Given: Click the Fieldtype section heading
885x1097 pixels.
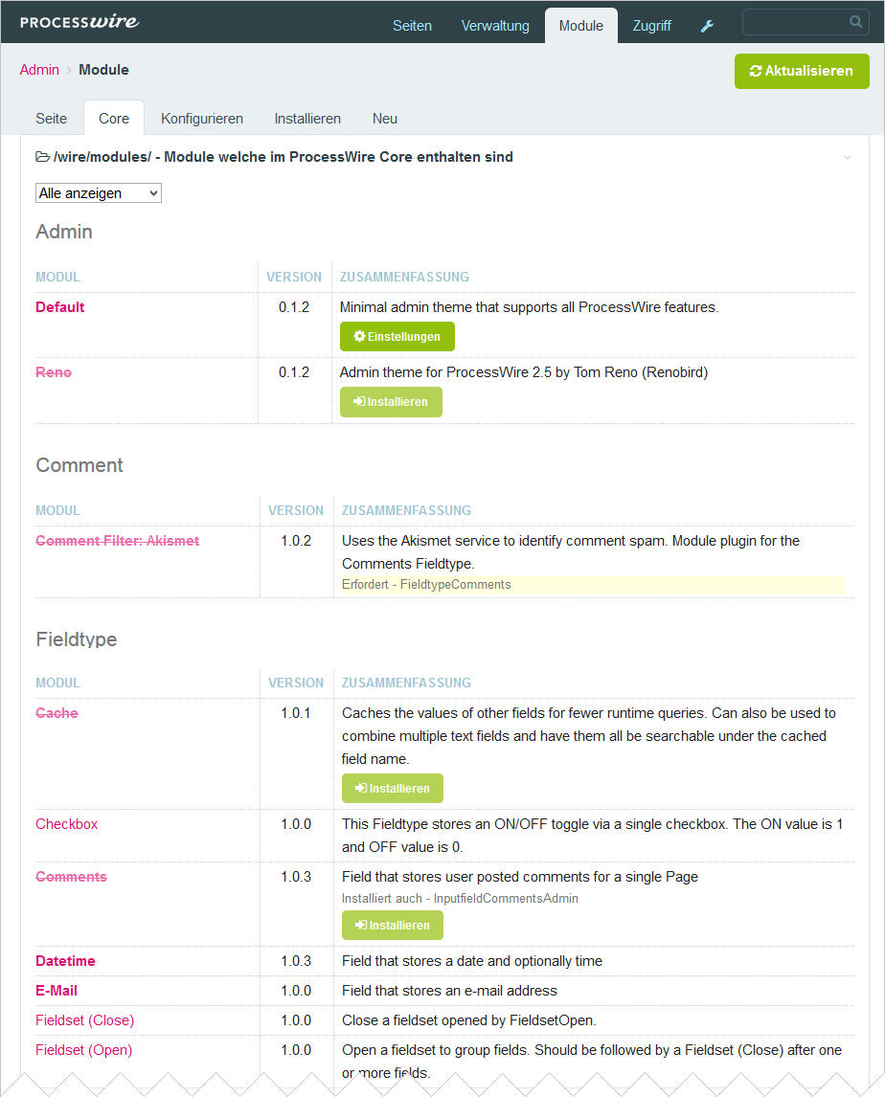Looking at the screenshot, I should (x=77, y=639).
